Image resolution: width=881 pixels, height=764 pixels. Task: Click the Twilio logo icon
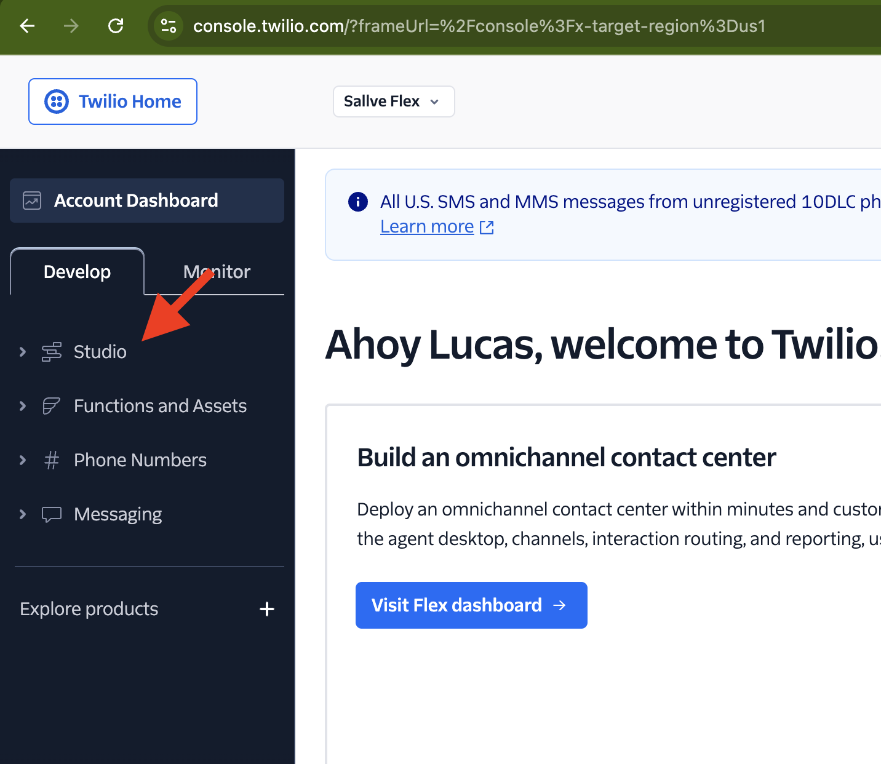coord(57,101)
